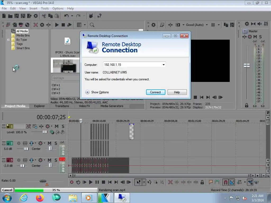Copy preview snapshot to clipboard icon
Image resolution: width=271 pixels, height=203 pixels.
tap(226, 25)
